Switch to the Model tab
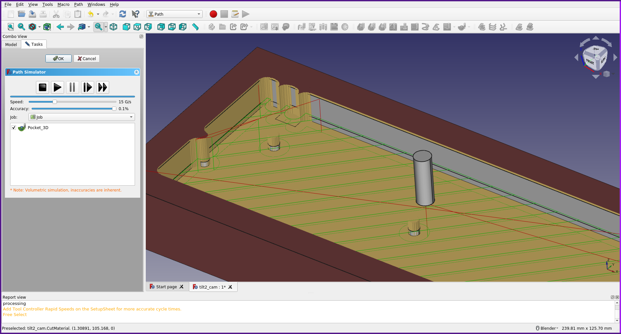The height and width of the screenshot is (334, 621). tap(11, 44)
